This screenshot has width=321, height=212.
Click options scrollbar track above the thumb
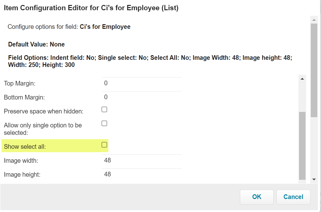pos(302,96)
